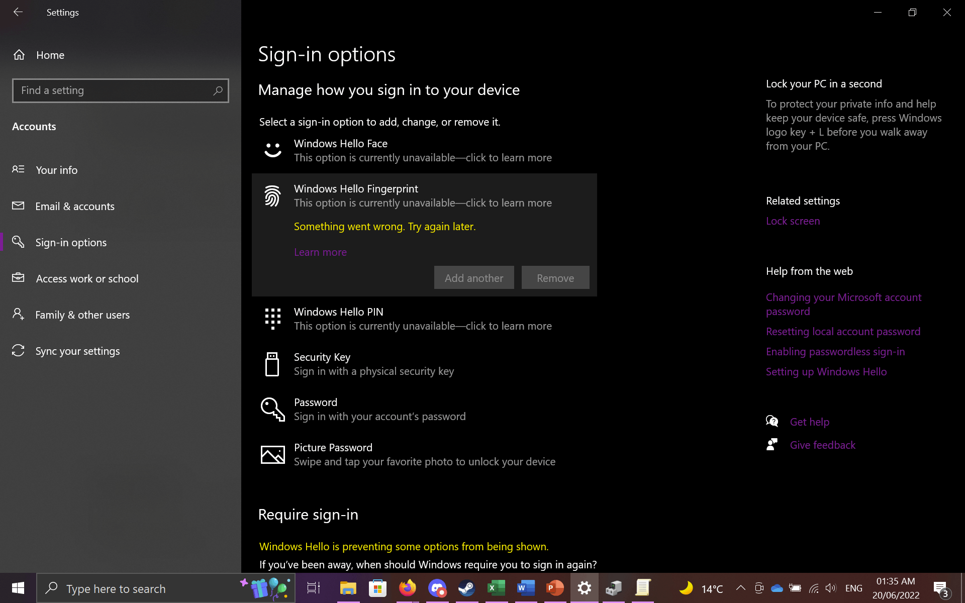Click the back arrow in Settings
The height and width of the screenshot is (603, 965).
tap(18, 12)
